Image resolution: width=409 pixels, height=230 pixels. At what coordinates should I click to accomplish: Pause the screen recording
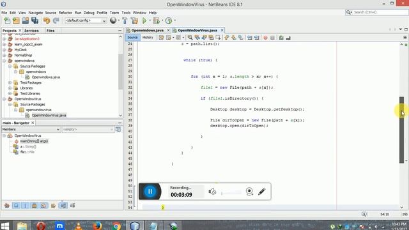[x=150, y=192]
